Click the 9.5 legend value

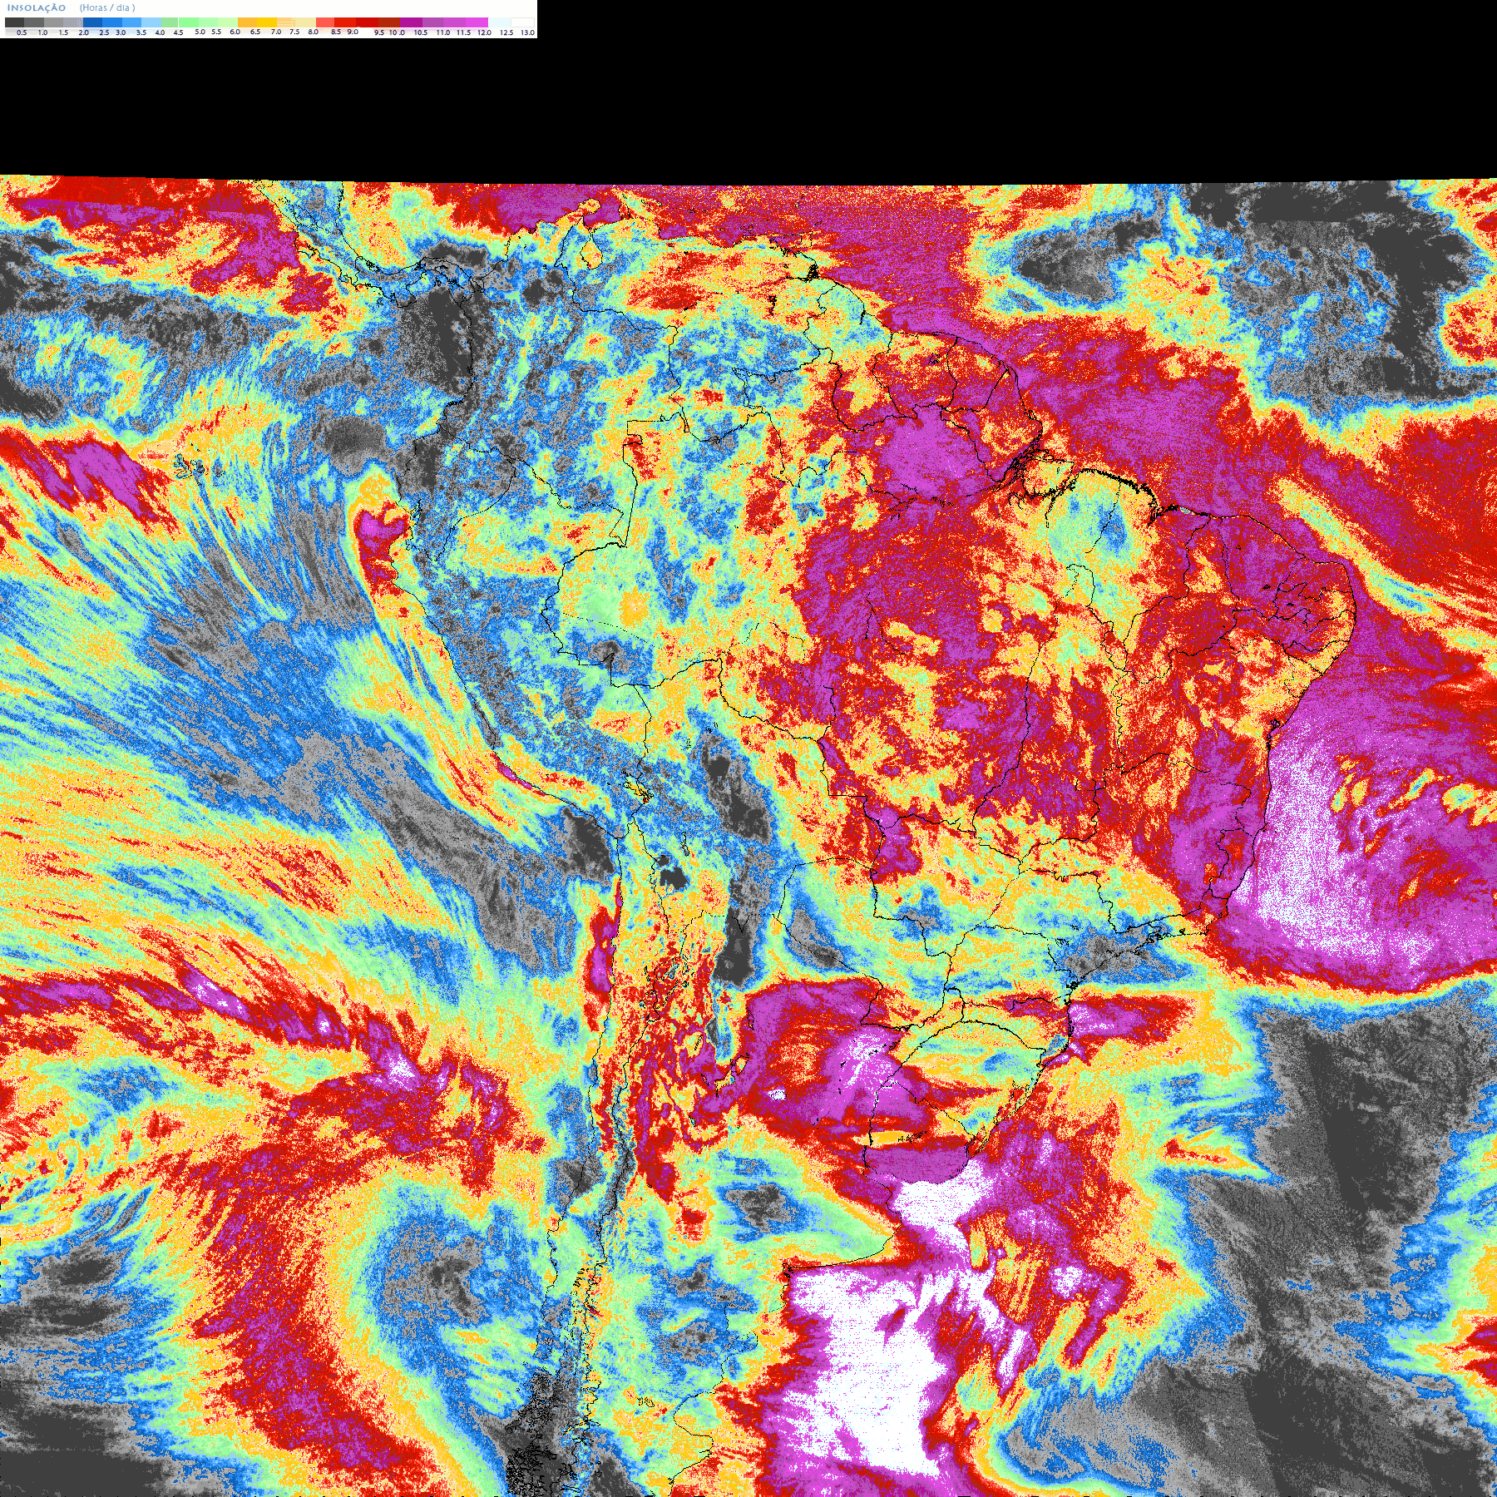[x=379, y=32]
